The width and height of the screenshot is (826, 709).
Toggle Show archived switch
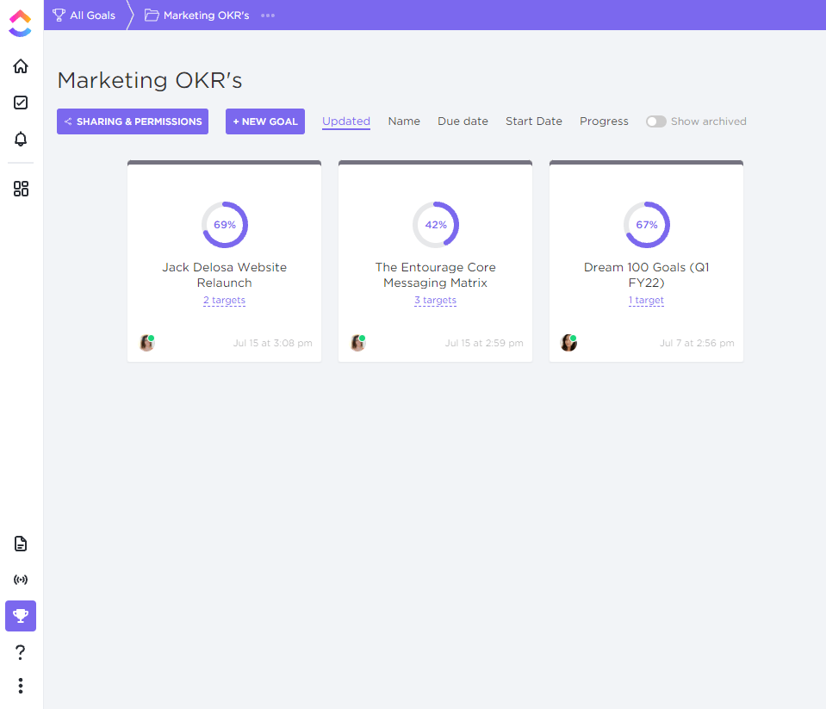[655, 121]
